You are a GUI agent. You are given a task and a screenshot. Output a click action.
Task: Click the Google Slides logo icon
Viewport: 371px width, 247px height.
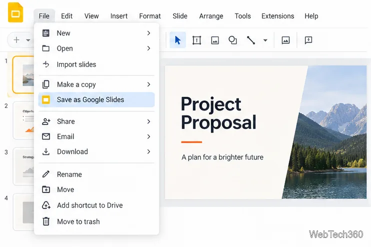[x=15, y=12]
